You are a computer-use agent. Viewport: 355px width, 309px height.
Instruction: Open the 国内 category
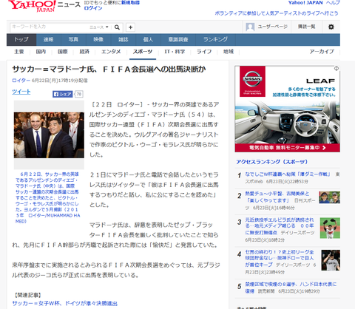coord(41,52)
